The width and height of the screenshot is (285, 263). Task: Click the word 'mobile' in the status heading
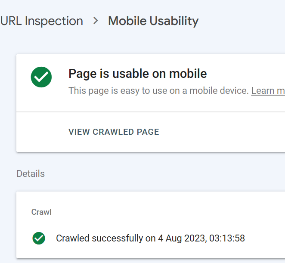tap(188, 74)
